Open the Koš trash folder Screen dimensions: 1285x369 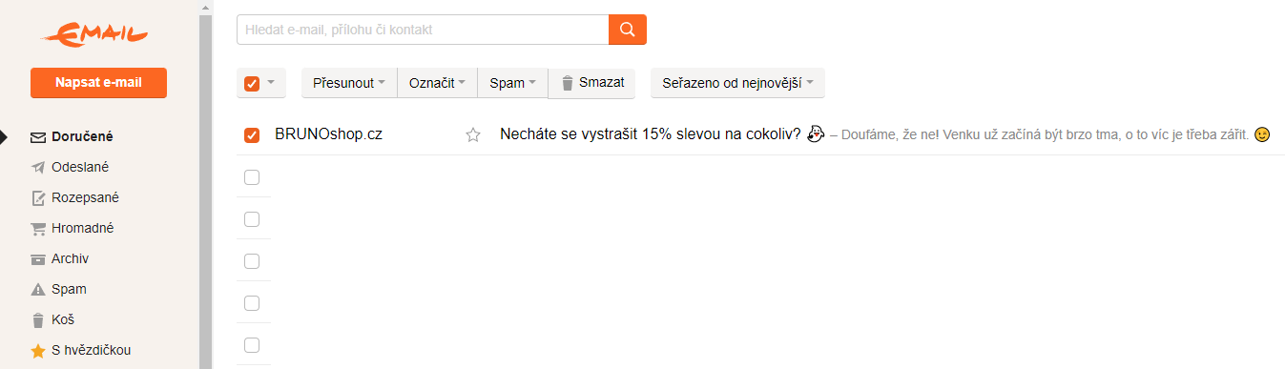click(52, 319)
